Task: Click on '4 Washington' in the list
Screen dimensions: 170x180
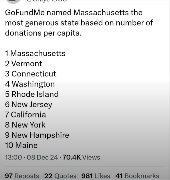Action: pyautogui.click(x=30, y=84)
